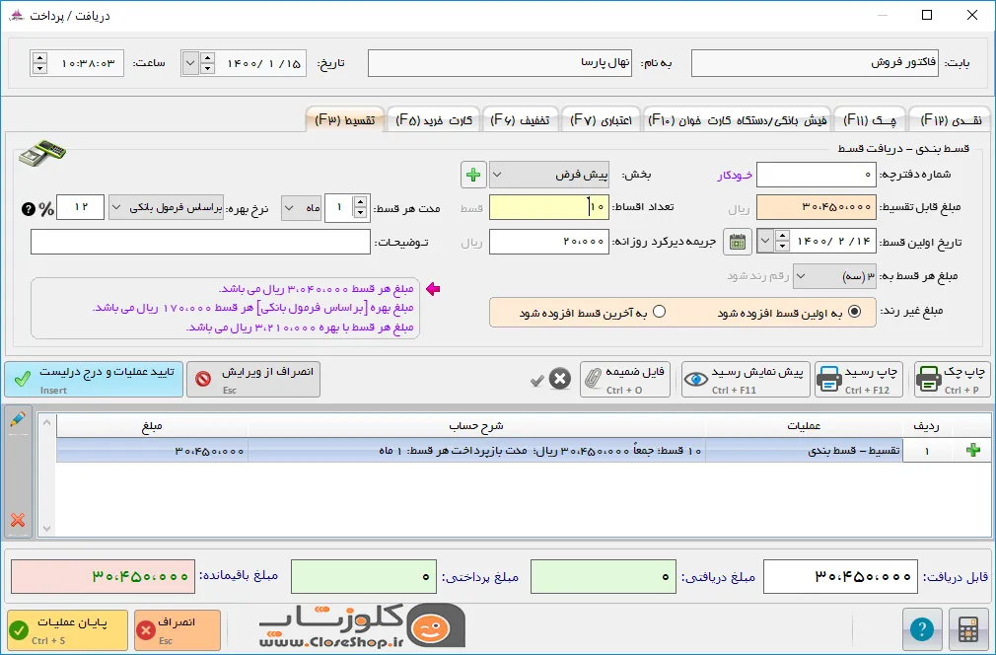This screenshot has height=655, width=996.
Task: Click the first installment date stepper arrows
Action: click(x=783, y=242)
